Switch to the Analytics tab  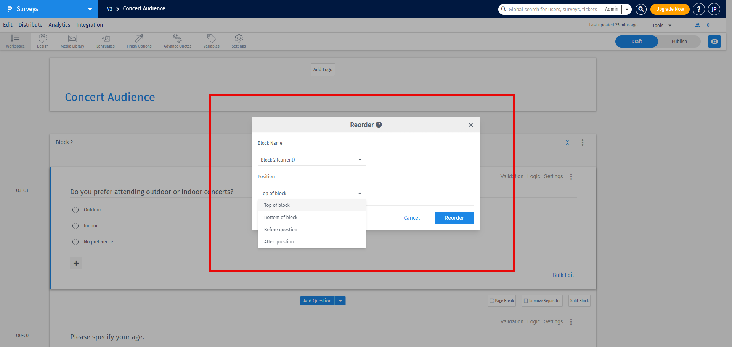[x=59, y=24]
